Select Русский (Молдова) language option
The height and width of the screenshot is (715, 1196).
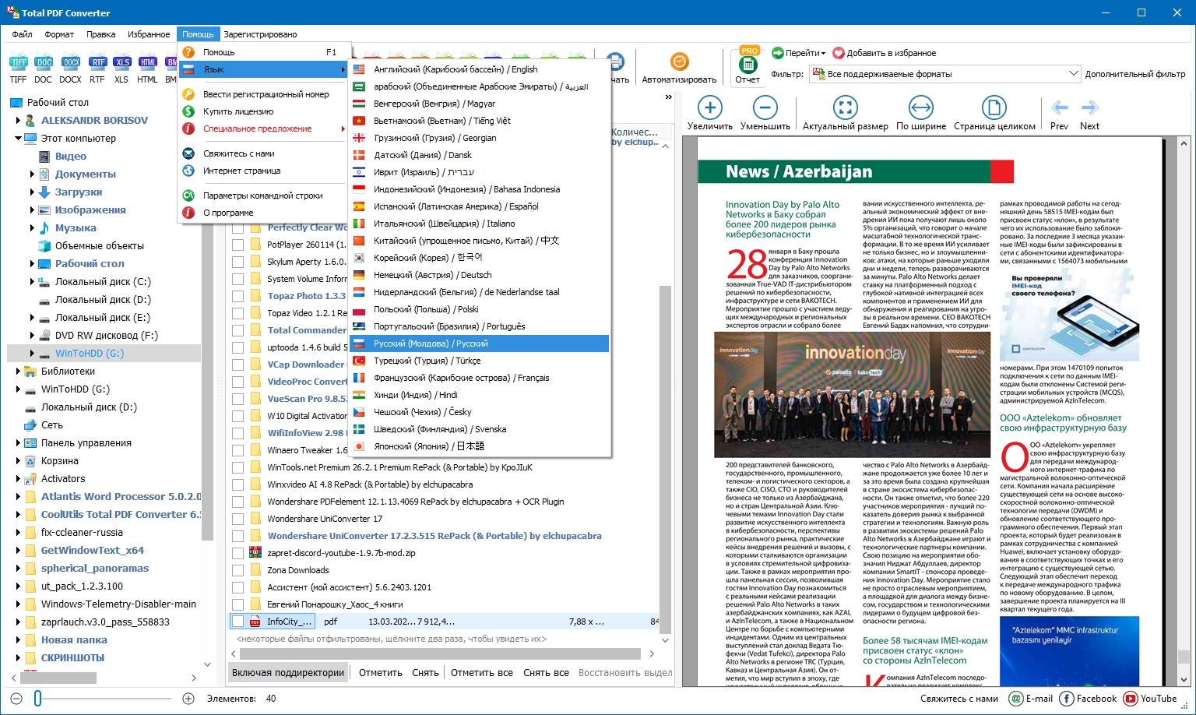[479, 343]
